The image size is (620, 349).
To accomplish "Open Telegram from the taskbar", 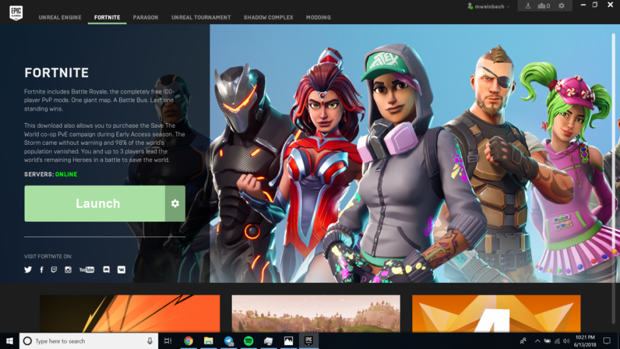I will point(228,341).
